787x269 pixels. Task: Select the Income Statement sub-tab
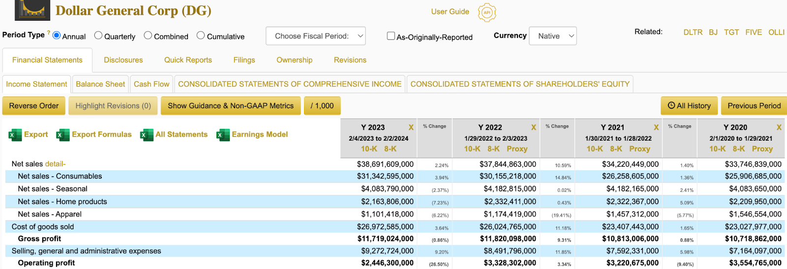36,84
